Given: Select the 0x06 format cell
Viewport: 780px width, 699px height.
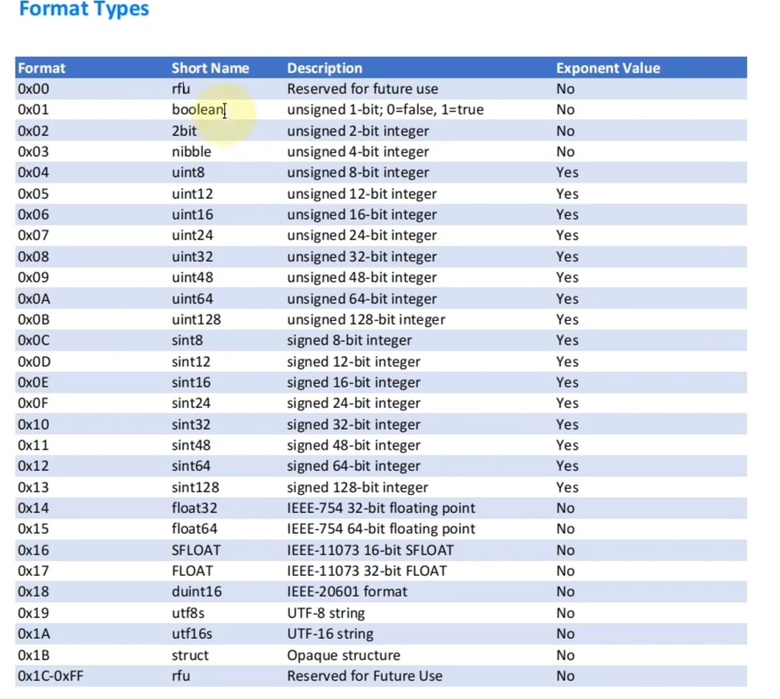Looking at the screenshot, I should pyautogui.click(x=34, y=214).
